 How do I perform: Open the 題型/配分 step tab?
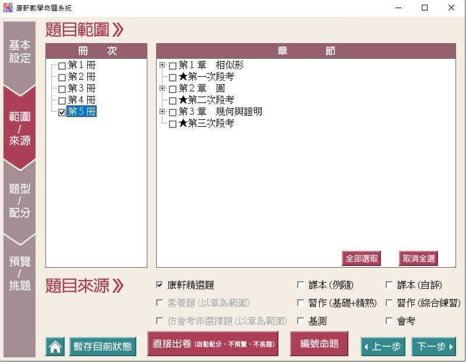point(19,200)
